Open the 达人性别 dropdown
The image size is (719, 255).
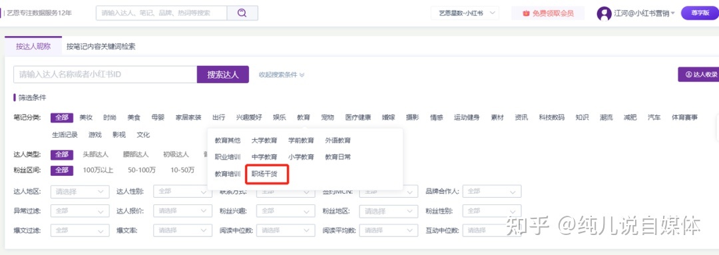coord(183,191)
